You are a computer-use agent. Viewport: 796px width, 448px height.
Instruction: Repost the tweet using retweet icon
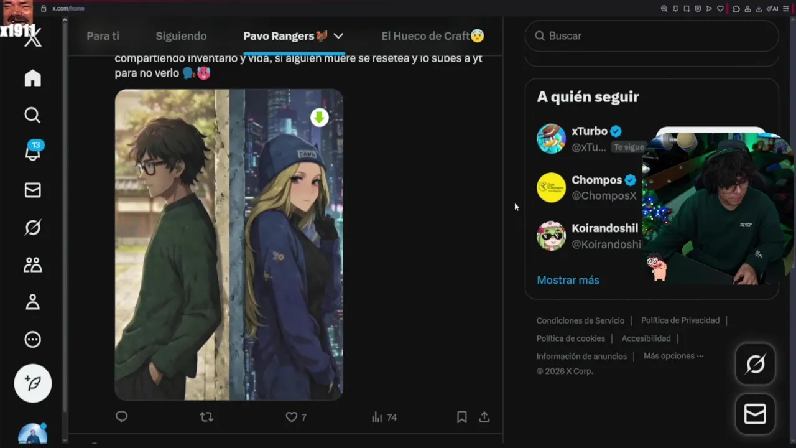coord(206,417)
